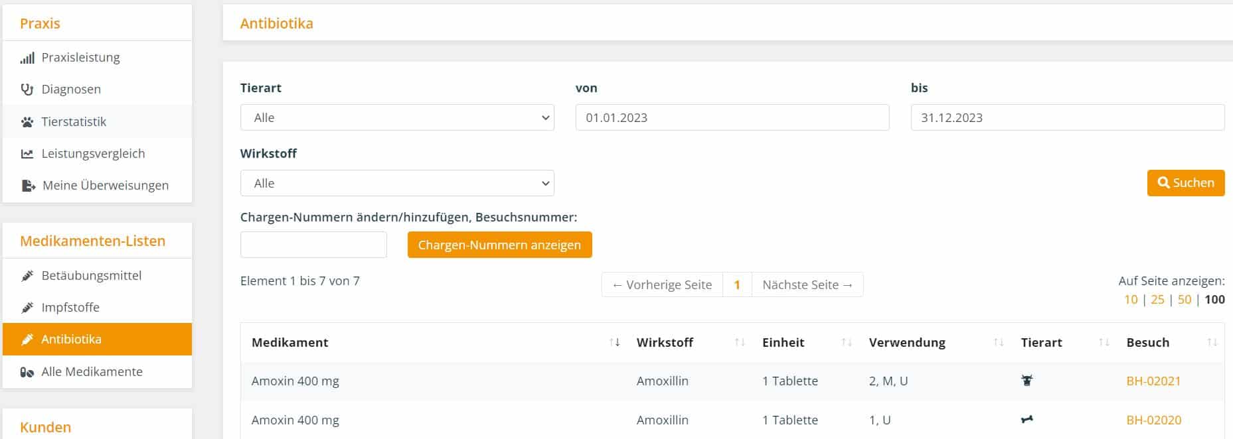
Task: Show 25 entries per page
Action: (x=1157, y=300)
